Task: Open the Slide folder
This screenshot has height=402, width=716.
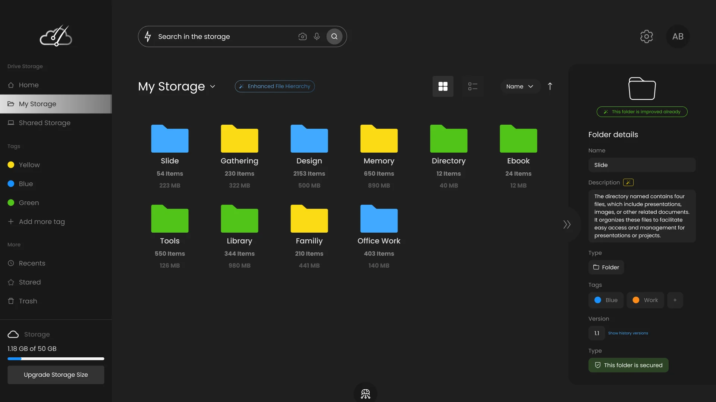Action: coord(170,138)
